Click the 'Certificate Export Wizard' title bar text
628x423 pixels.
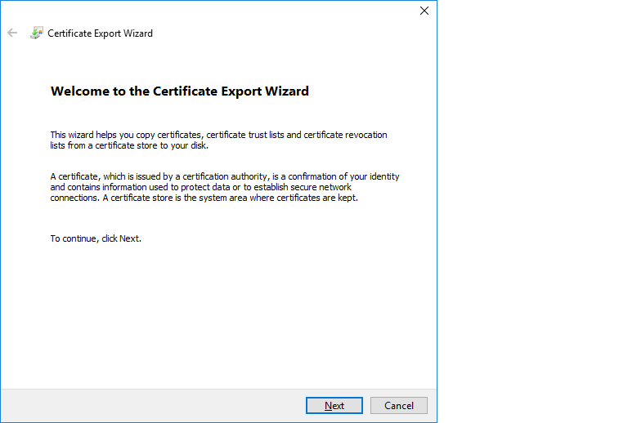pyautogui.click(x=100, y=33)
